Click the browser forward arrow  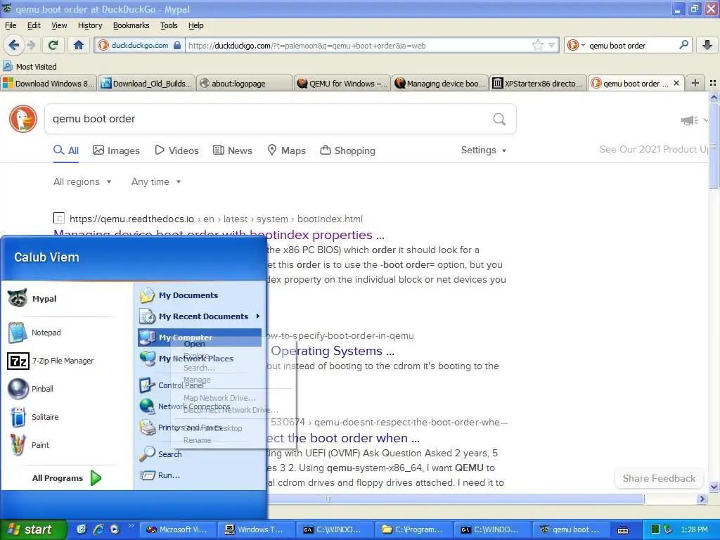[31, 45]
